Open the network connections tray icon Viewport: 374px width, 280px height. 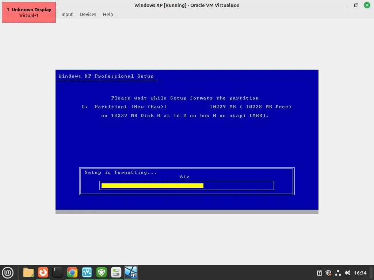(338, 273)
